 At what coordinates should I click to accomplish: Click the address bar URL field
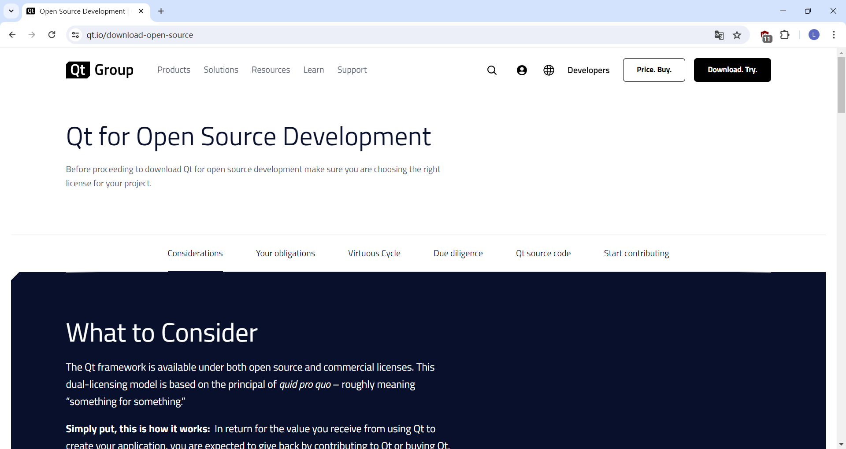[x=352, y=35]
